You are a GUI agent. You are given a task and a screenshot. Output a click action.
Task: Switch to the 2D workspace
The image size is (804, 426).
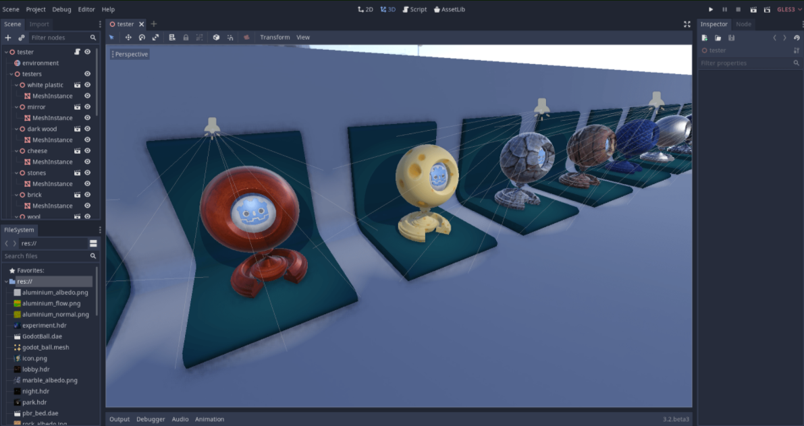pyautogui.click(x=366, y=9)
